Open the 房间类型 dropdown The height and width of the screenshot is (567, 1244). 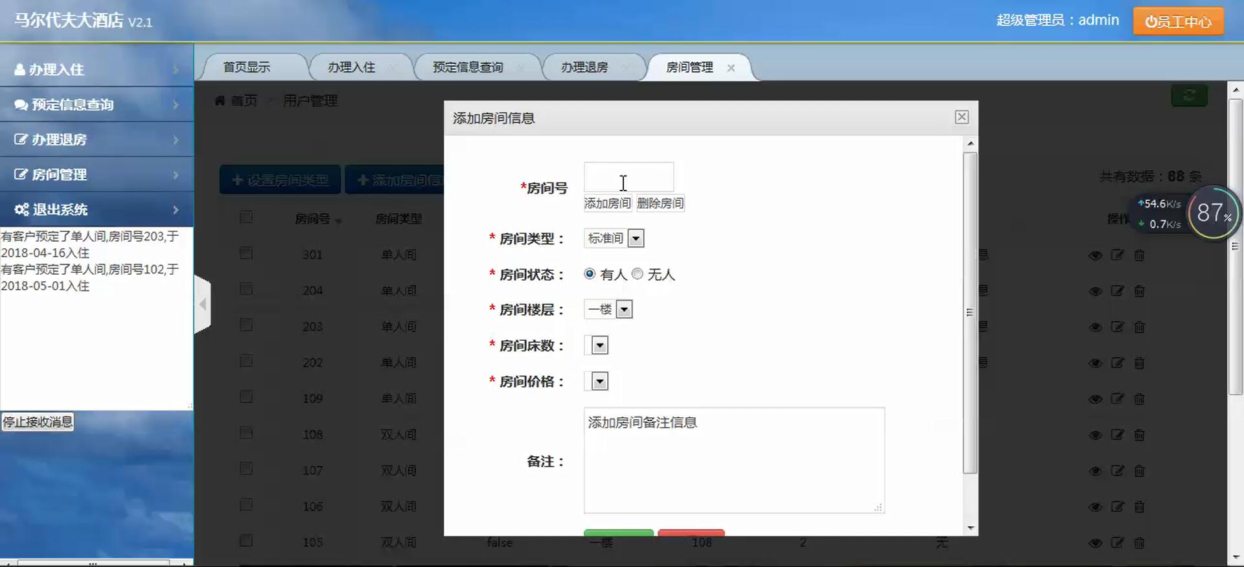(614, 238)
